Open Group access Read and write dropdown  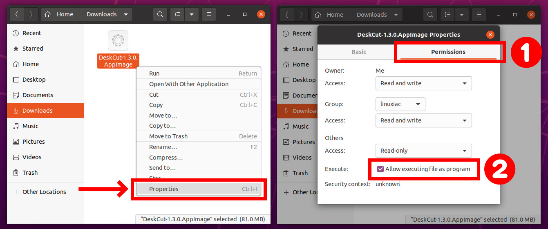pyautogui.click(x=423, y=120)
